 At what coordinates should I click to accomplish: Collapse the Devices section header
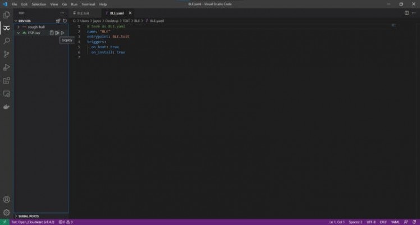(24, 21)
